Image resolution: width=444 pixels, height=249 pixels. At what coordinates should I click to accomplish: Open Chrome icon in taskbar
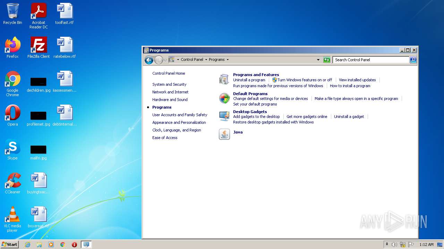[x=63, y=245]
